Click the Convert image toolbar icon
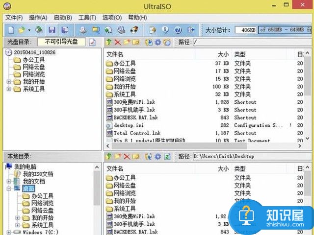Screen dimensions: 314x235 [108, 30]
